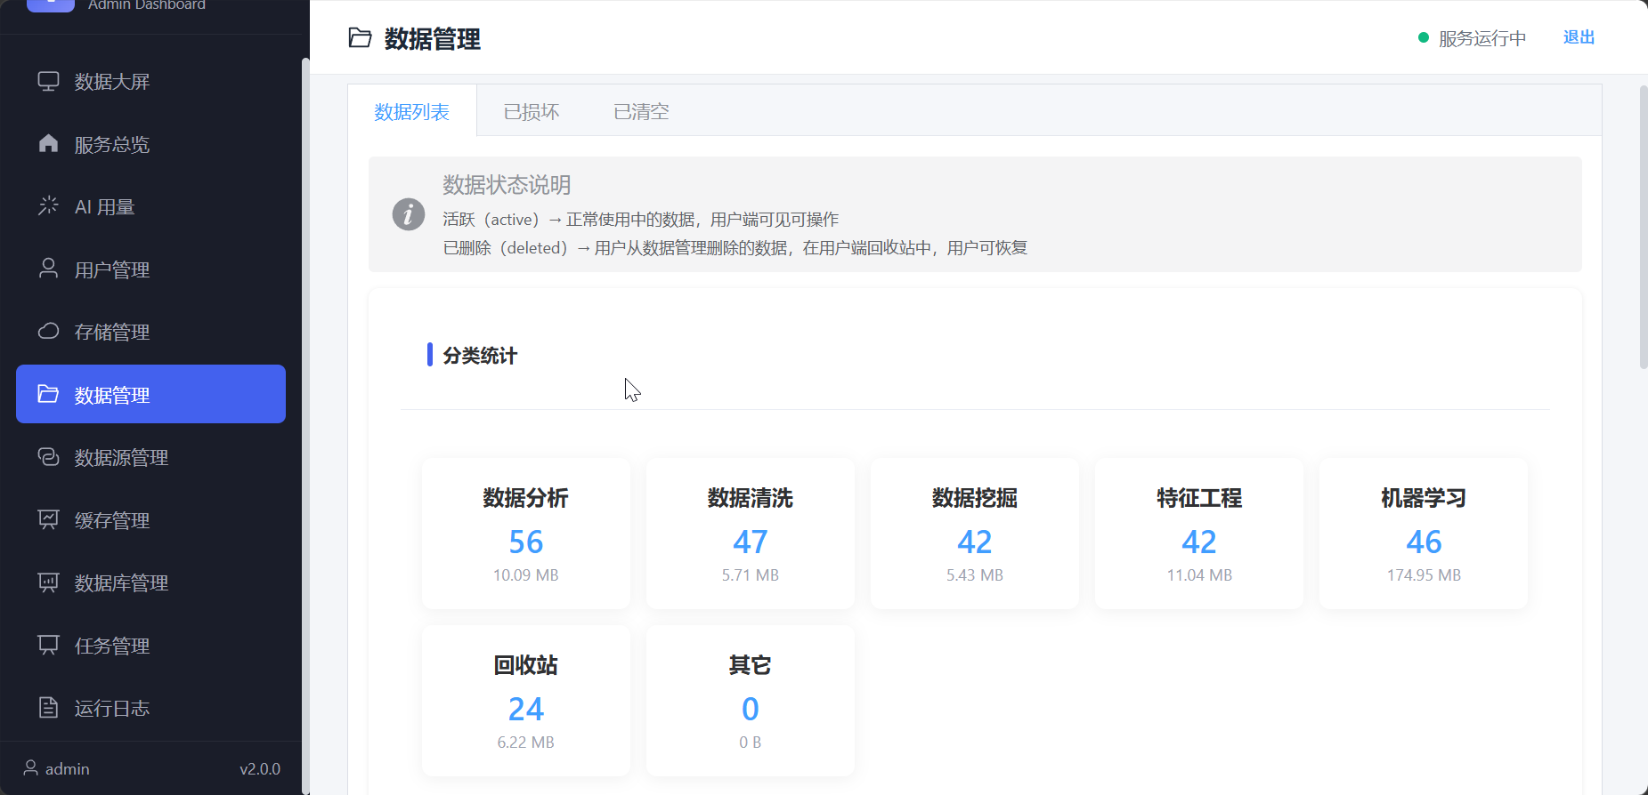Select the active 数据管理 menu item

point(150,394)
